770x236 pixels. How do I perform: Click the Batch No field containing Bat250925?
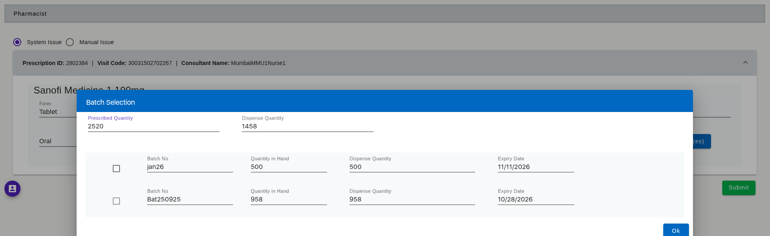tap(190, 199)
